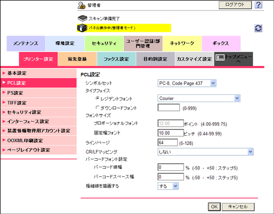Click the プロポーショナルフォント point field

(170, 123)
